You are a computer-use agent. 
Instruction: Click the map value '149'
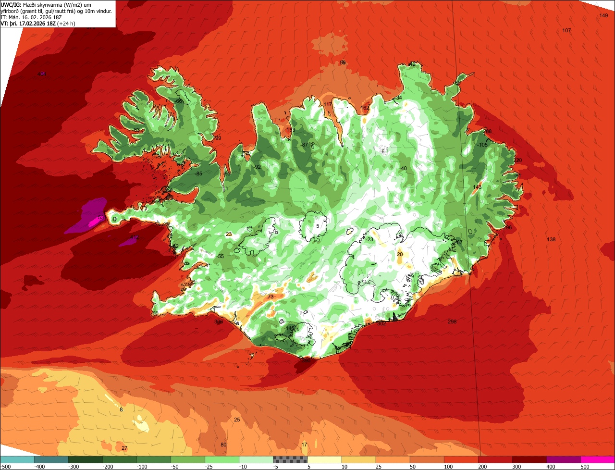click(604, 16)
